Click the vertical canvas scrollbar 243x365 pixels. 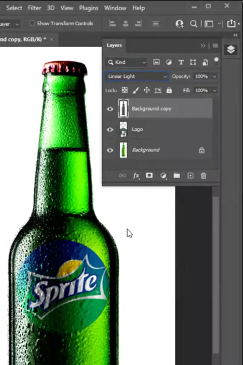pyautogui.click(x=216, y=275)
